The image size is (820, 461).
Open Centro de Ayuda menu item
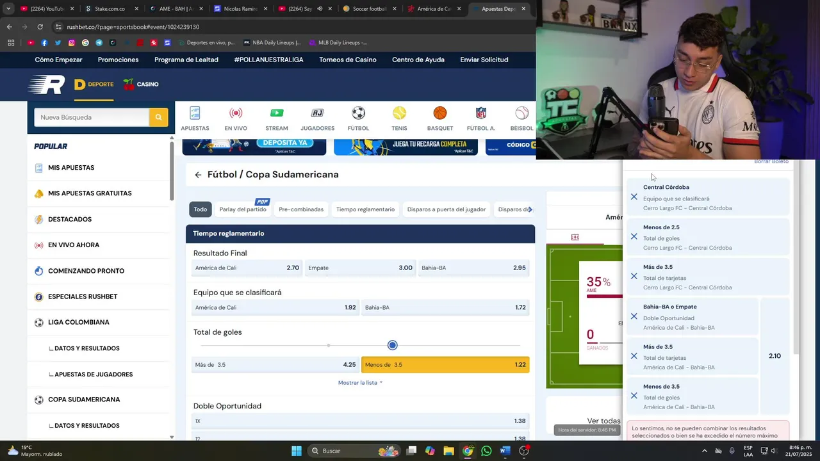[x=418, y=60]
